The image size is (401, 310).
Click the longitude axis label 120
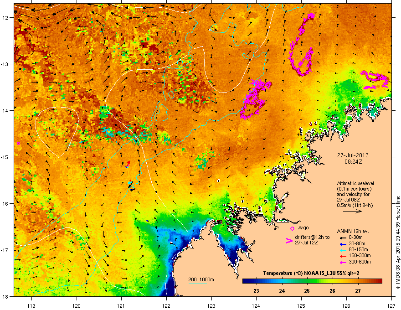pyautogui.click(x=77, y=305)
